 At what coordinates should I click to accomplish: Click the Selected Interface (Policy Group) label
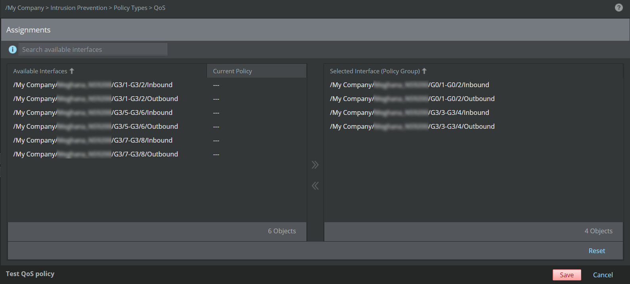[375, 71]
